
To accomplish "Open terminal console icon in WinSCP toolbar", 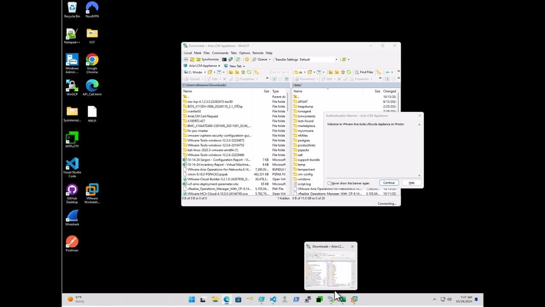I will [224, 59].
